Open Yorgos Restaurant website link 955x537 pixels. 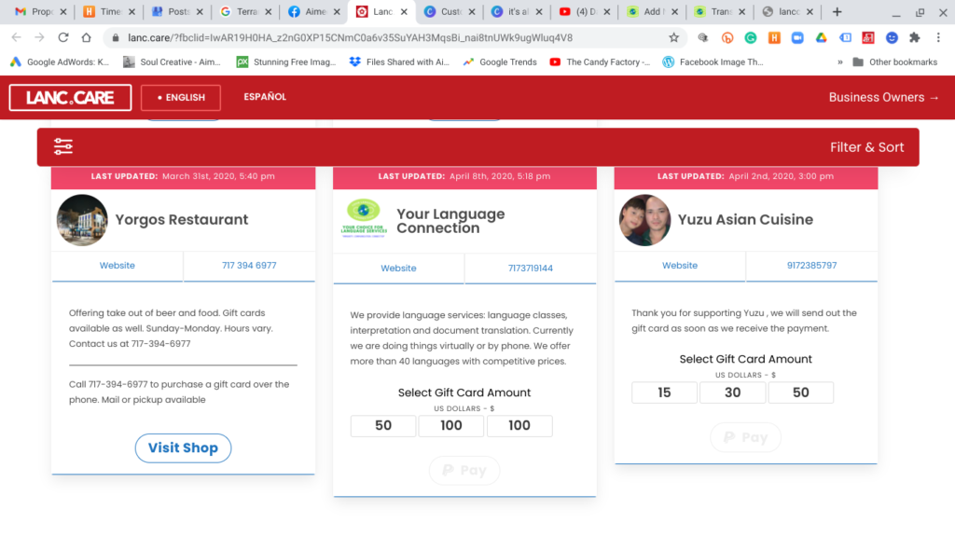tap(117, 266)
